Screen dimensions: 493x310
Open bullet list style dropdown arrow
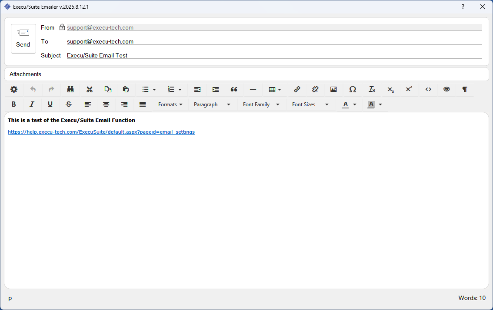pos(154,90)
